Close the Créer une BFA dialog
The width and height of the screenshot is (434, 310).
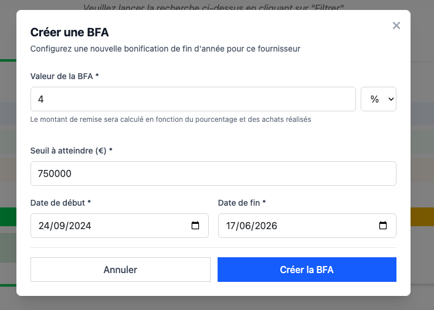coord(396,25)
